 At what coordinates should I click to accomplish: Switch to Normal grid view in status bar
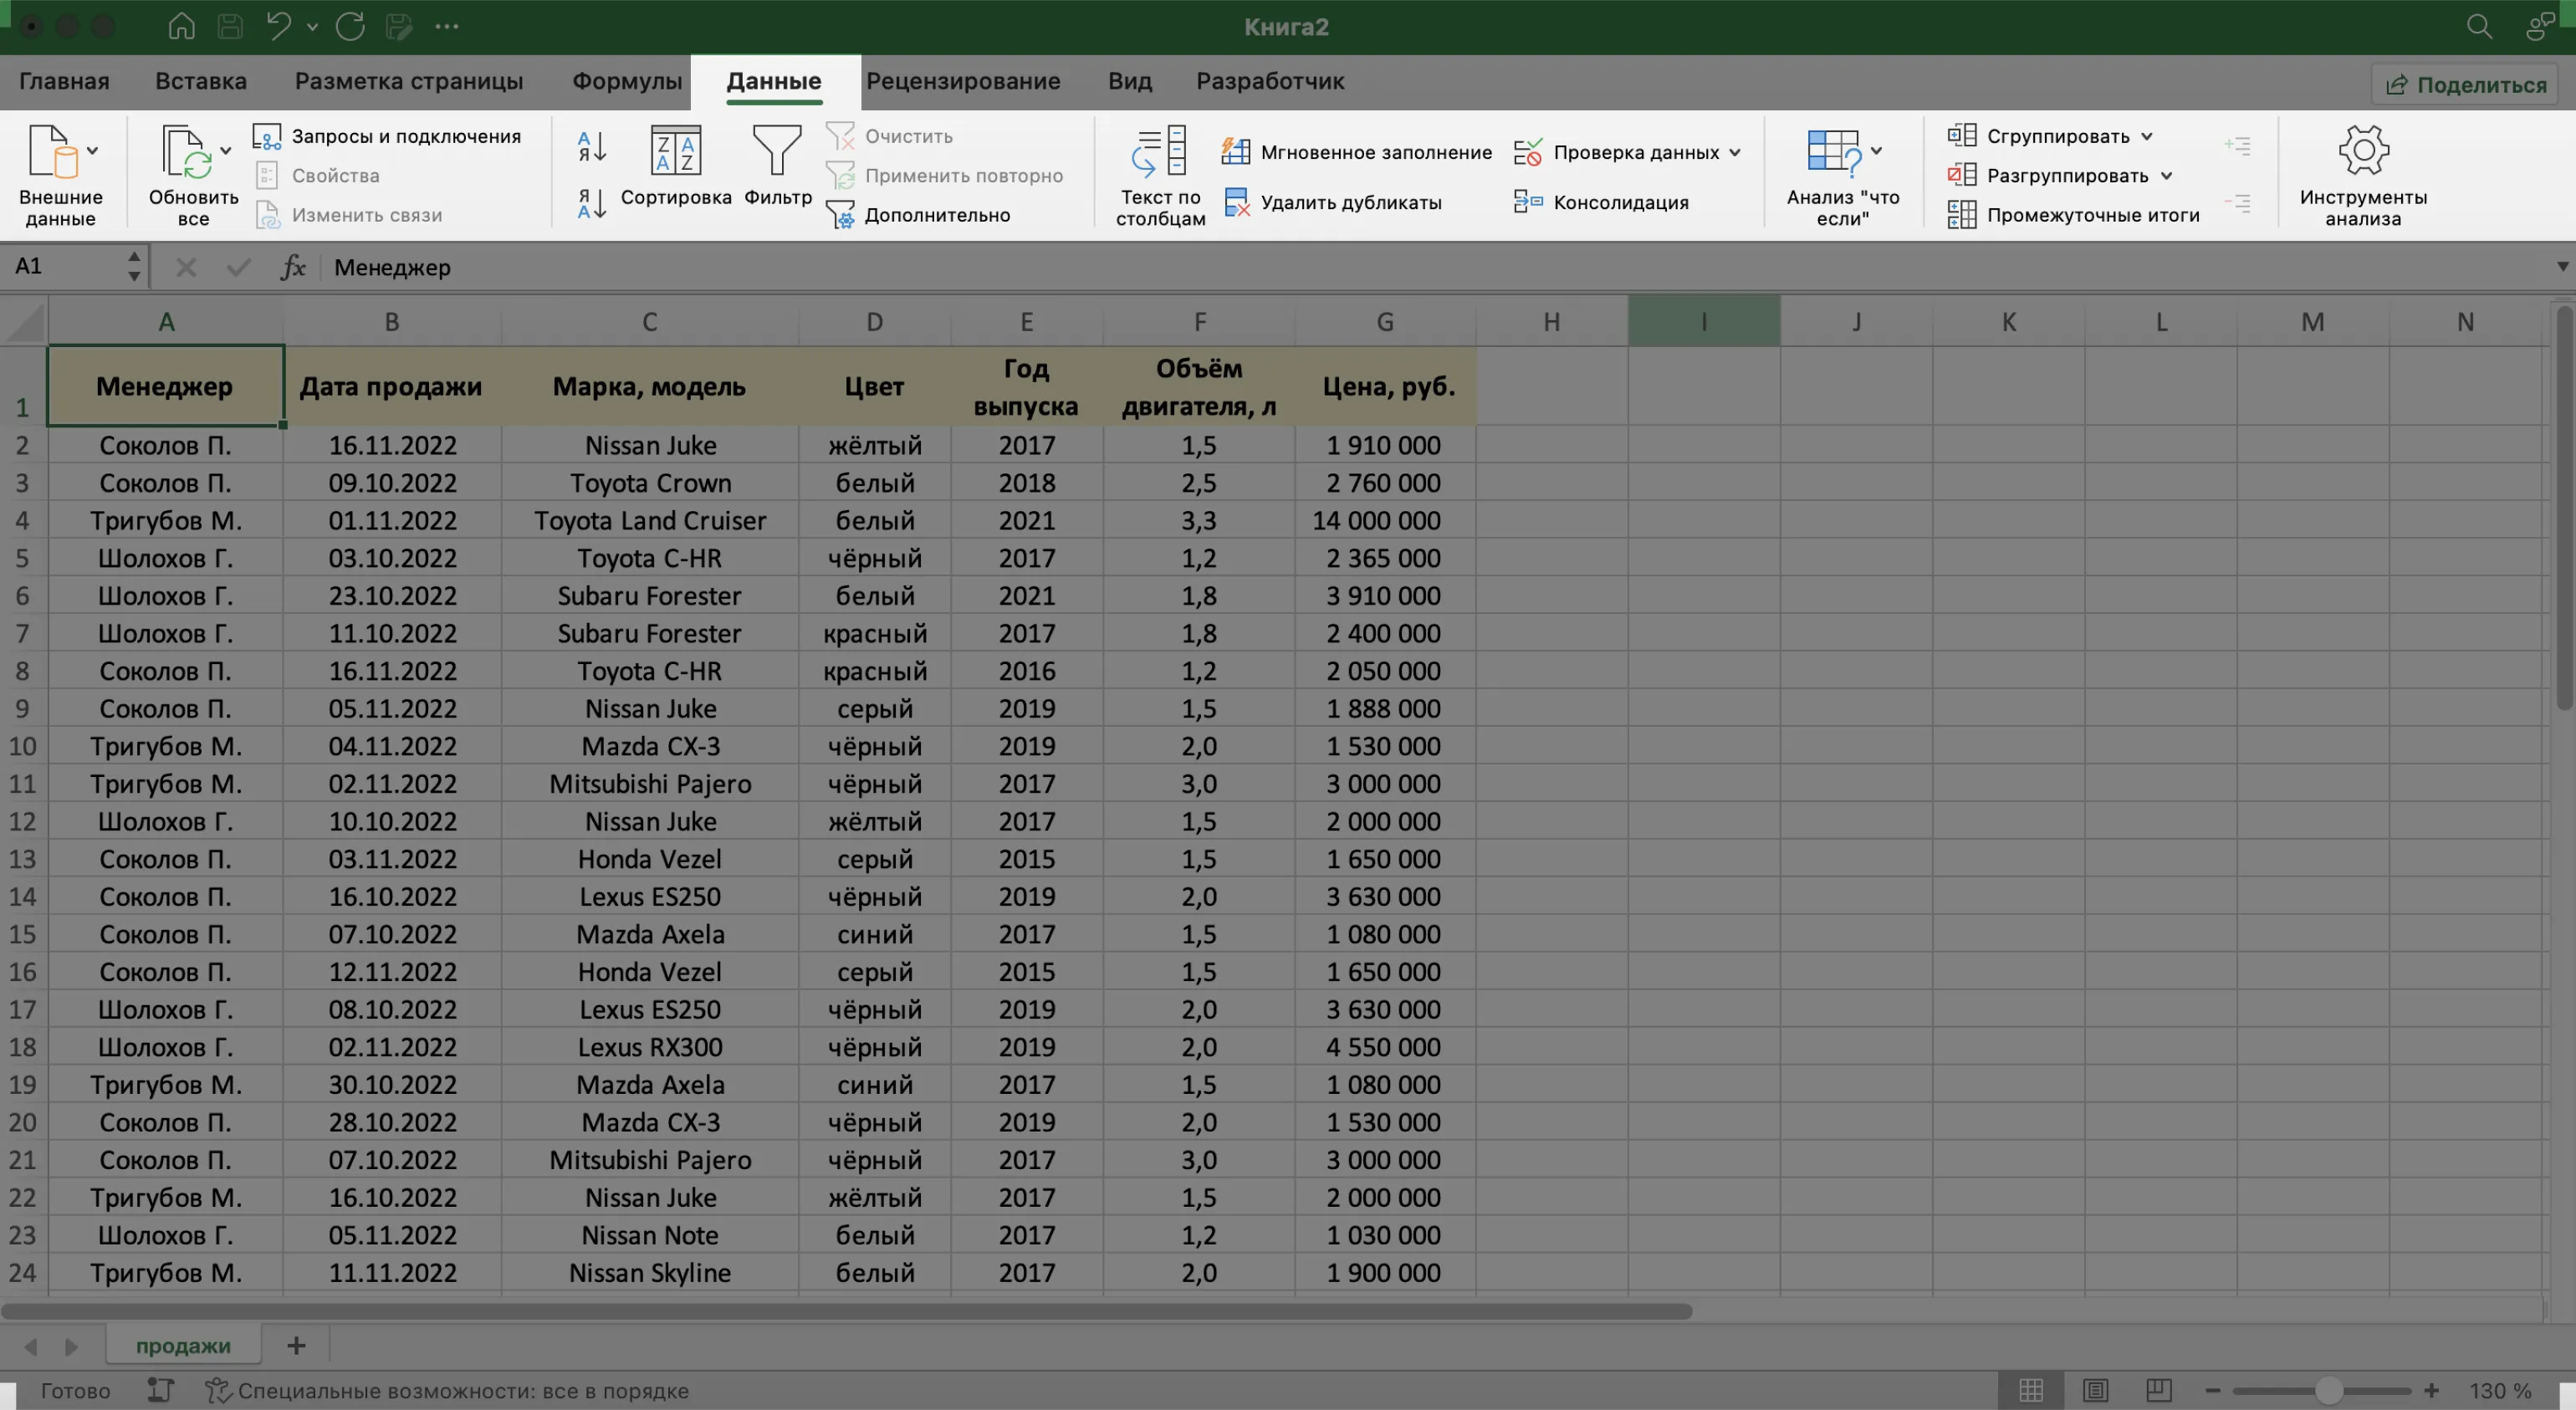(2031, 1390)
